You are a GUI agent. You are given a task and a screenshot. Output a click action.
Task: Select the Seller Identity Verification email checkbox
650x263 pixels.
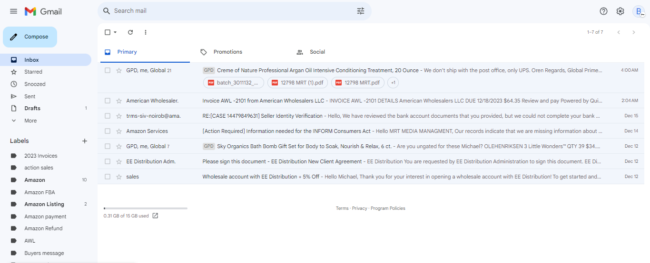coord(108,116)
